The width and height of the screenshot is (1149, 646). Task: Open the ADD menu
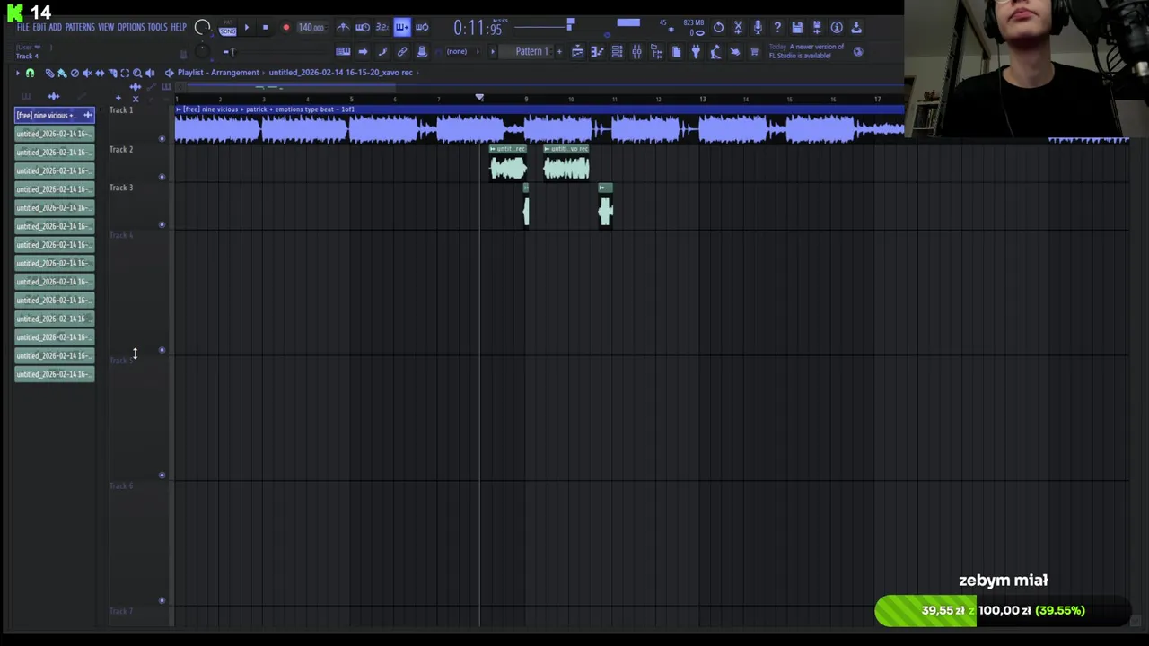coord(56,27)
